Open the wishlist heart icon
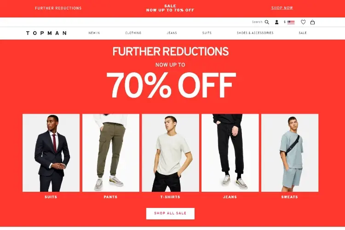Screen dimensions: 345x230 303,22
